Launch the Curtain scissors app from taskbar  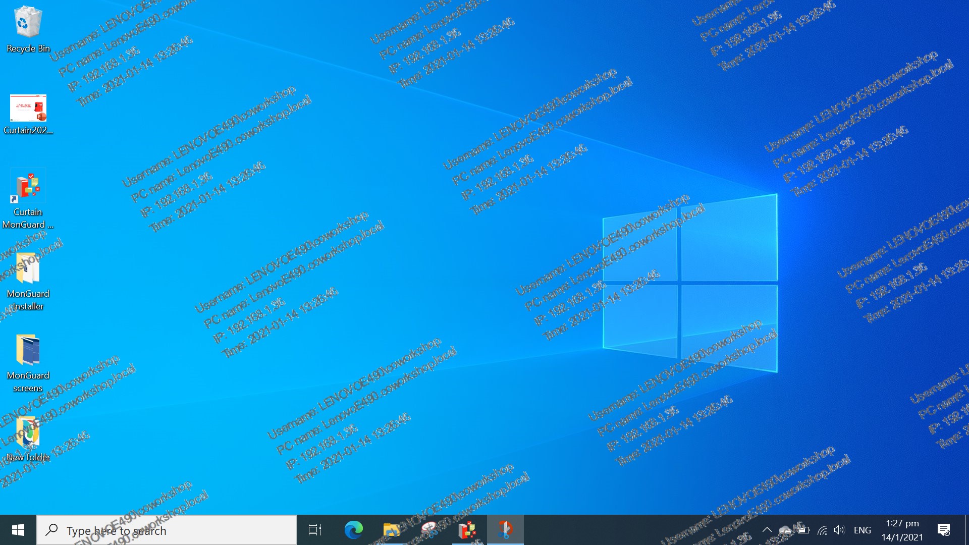point(505,530)
